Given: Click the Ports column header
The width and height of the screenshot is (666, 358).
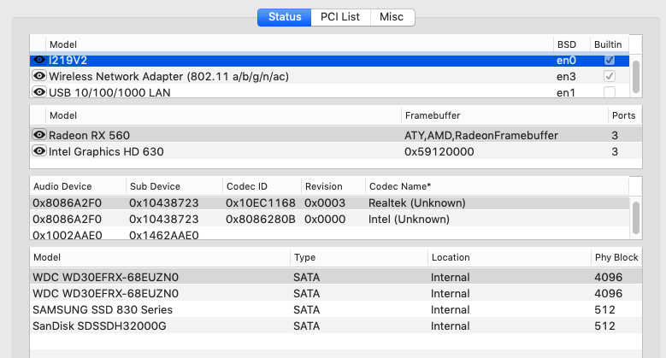Looking at the screenshot, I should [x=624, y=115].
